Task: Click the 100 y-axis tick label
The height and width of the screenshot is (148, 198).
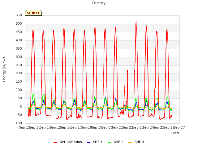Action: click(19, 90)
